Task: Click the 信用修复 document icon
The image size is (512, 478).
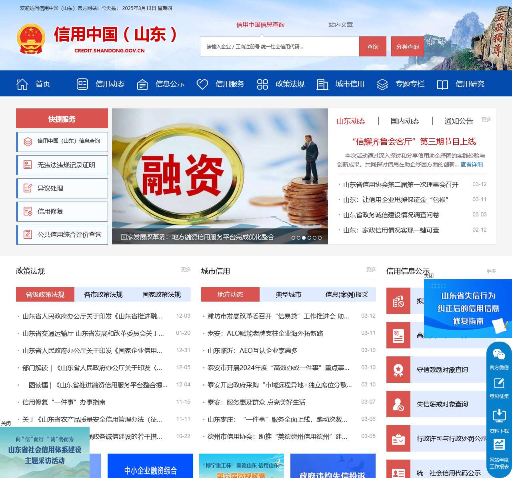Action: 28,211
